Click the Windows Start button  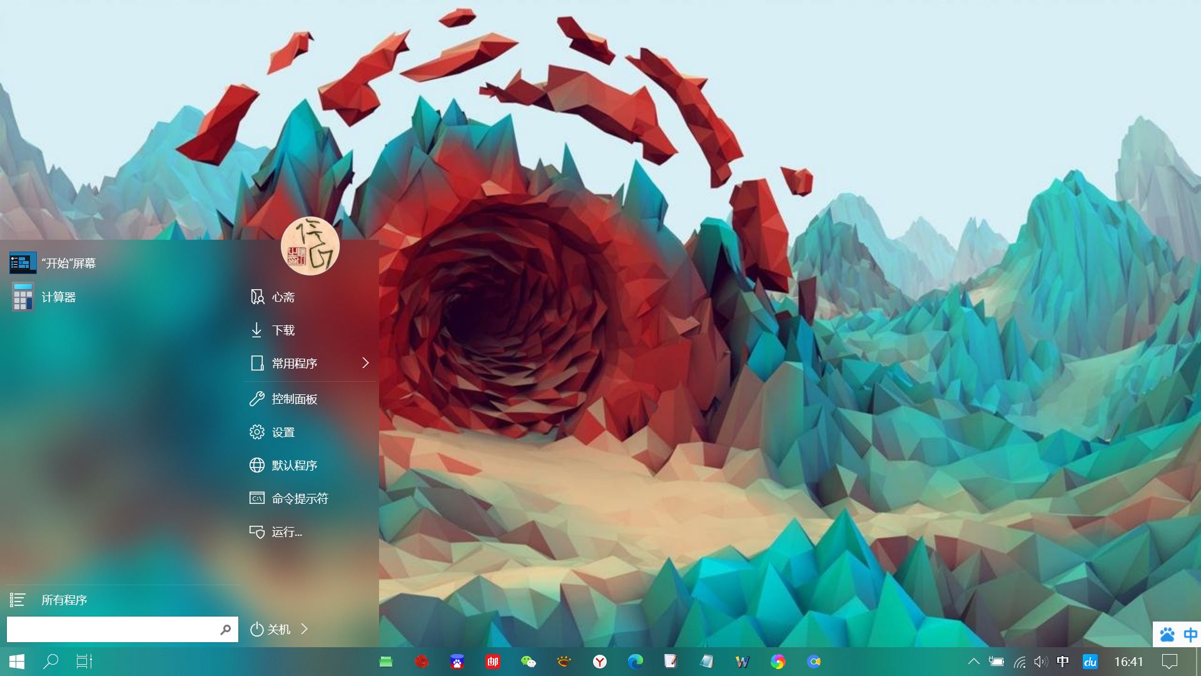(x=17, y=662)
